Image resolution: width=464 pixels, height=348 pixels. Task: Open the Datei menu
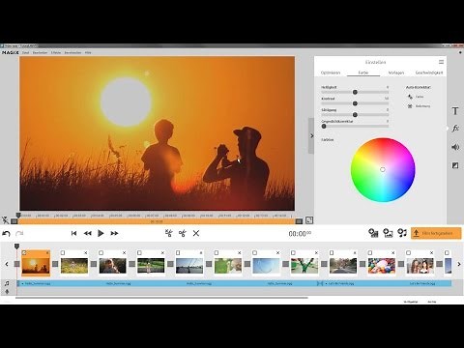(x=25, y=52)
